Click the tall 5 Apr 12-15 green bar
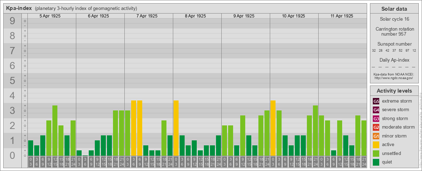The height and width of the screenshot is (171, 422). (55, 130)
